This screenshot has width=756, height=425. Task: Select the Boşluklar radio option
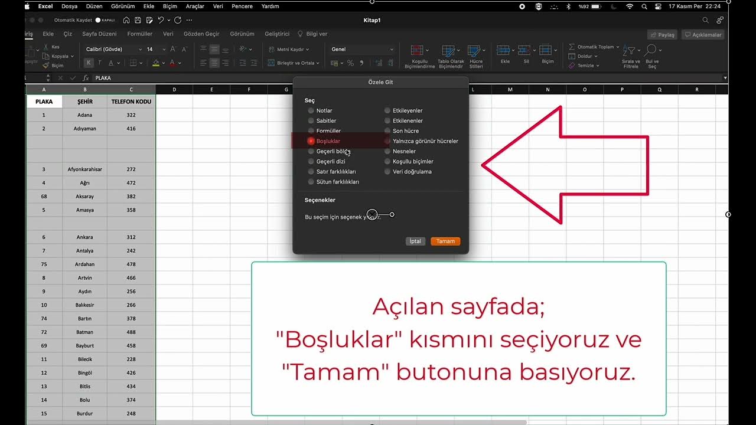click(x=311, y=141)
